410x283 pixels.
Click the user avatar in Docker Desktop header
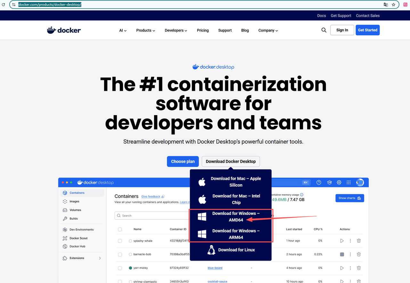(x=360, y=182)
